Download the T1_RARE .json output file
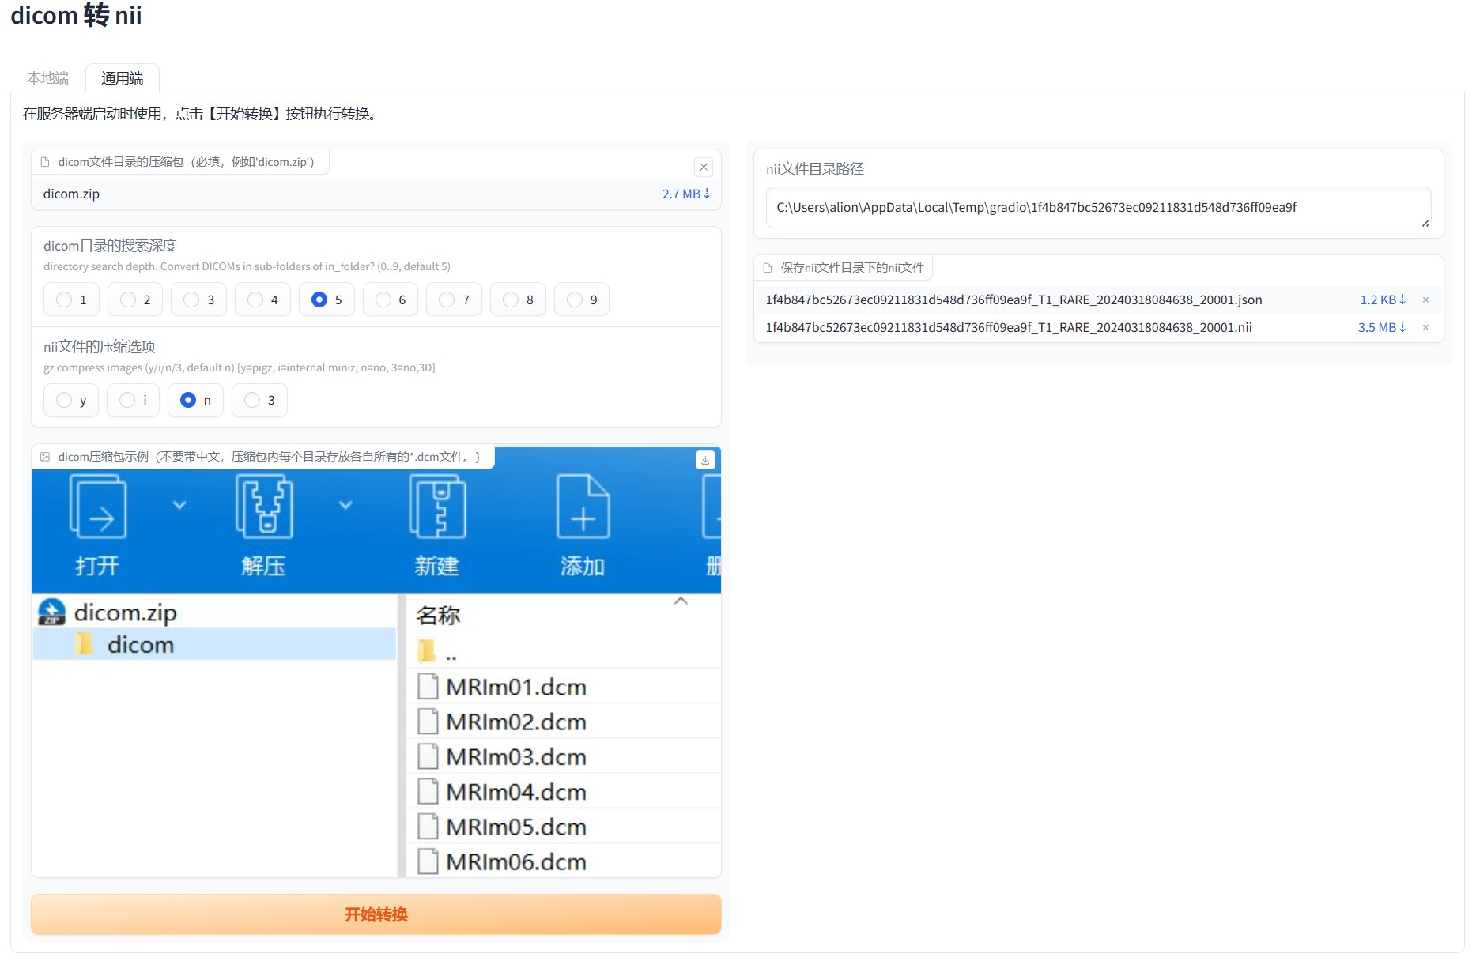 click(x=1382, y=300)
